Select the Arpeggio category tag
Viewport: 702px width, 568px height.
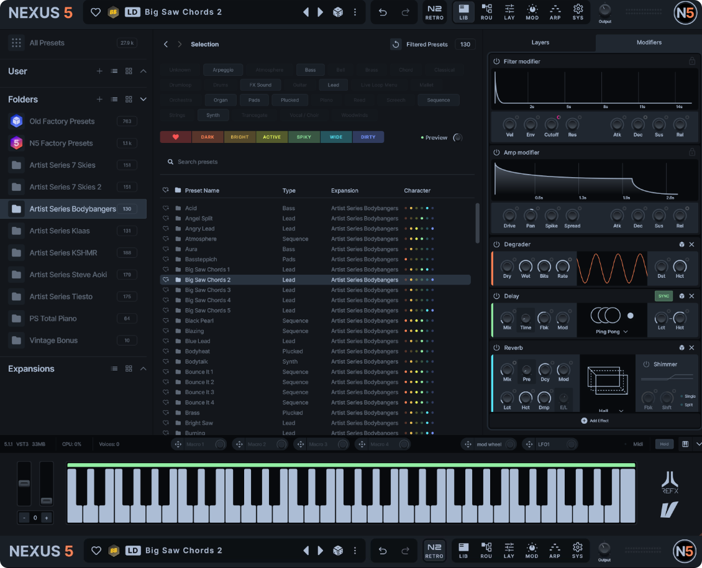[x=223, y=70]
